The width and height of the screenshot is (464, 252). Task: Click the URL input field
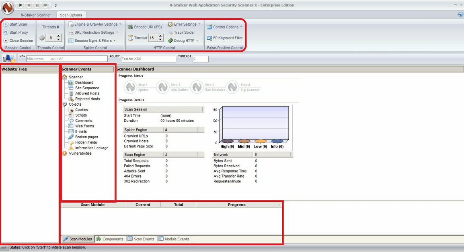tap(67, 59)
